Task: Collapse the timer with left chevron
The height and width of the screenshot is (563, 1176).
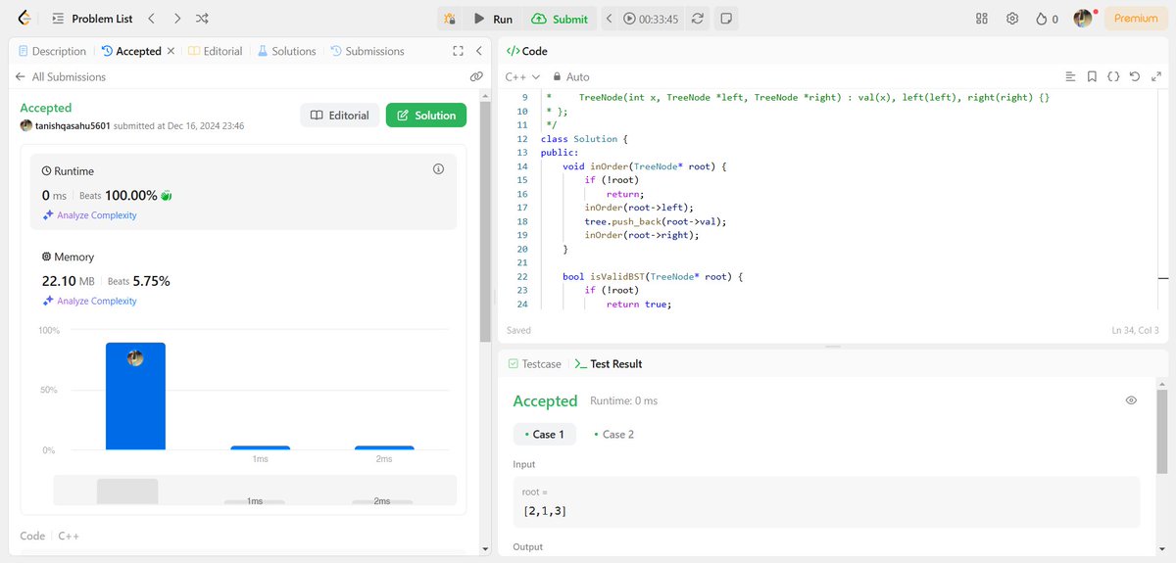Action: tap(609, 19)
